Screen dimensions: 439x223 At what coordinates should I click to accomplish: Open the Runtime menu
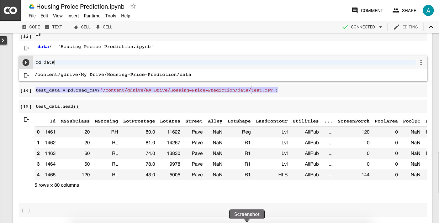pos(92,16)
